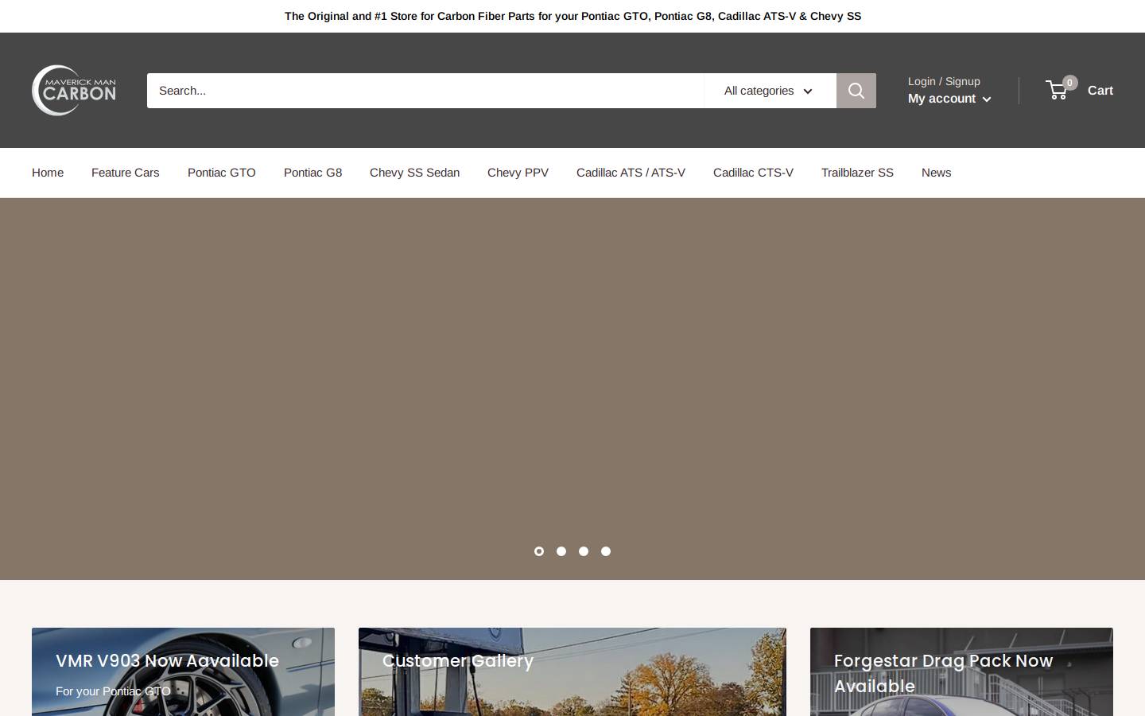The image size is (1145, 716).
Task: Open the Pontiac GTO menu
Action: click(222, 173)
